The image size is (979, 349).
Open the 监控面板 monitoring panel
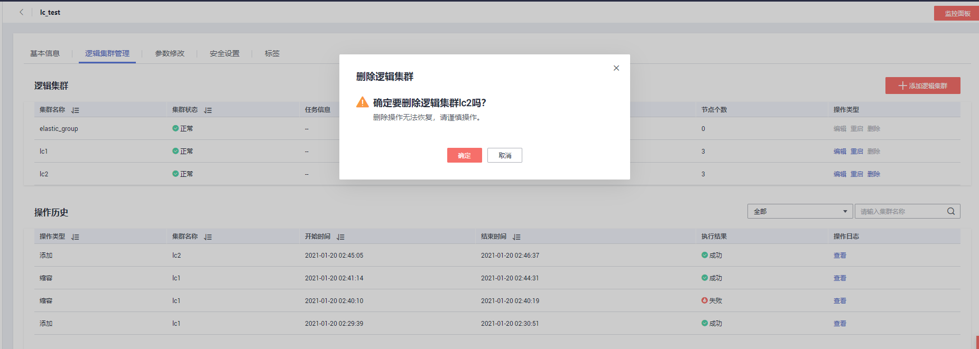pyautogui.click(x=957, y=13)
